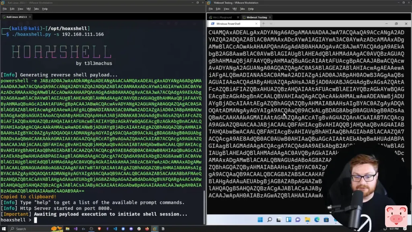
Task: Open Brave browser on the host taskbar
Action: (99, 229)
